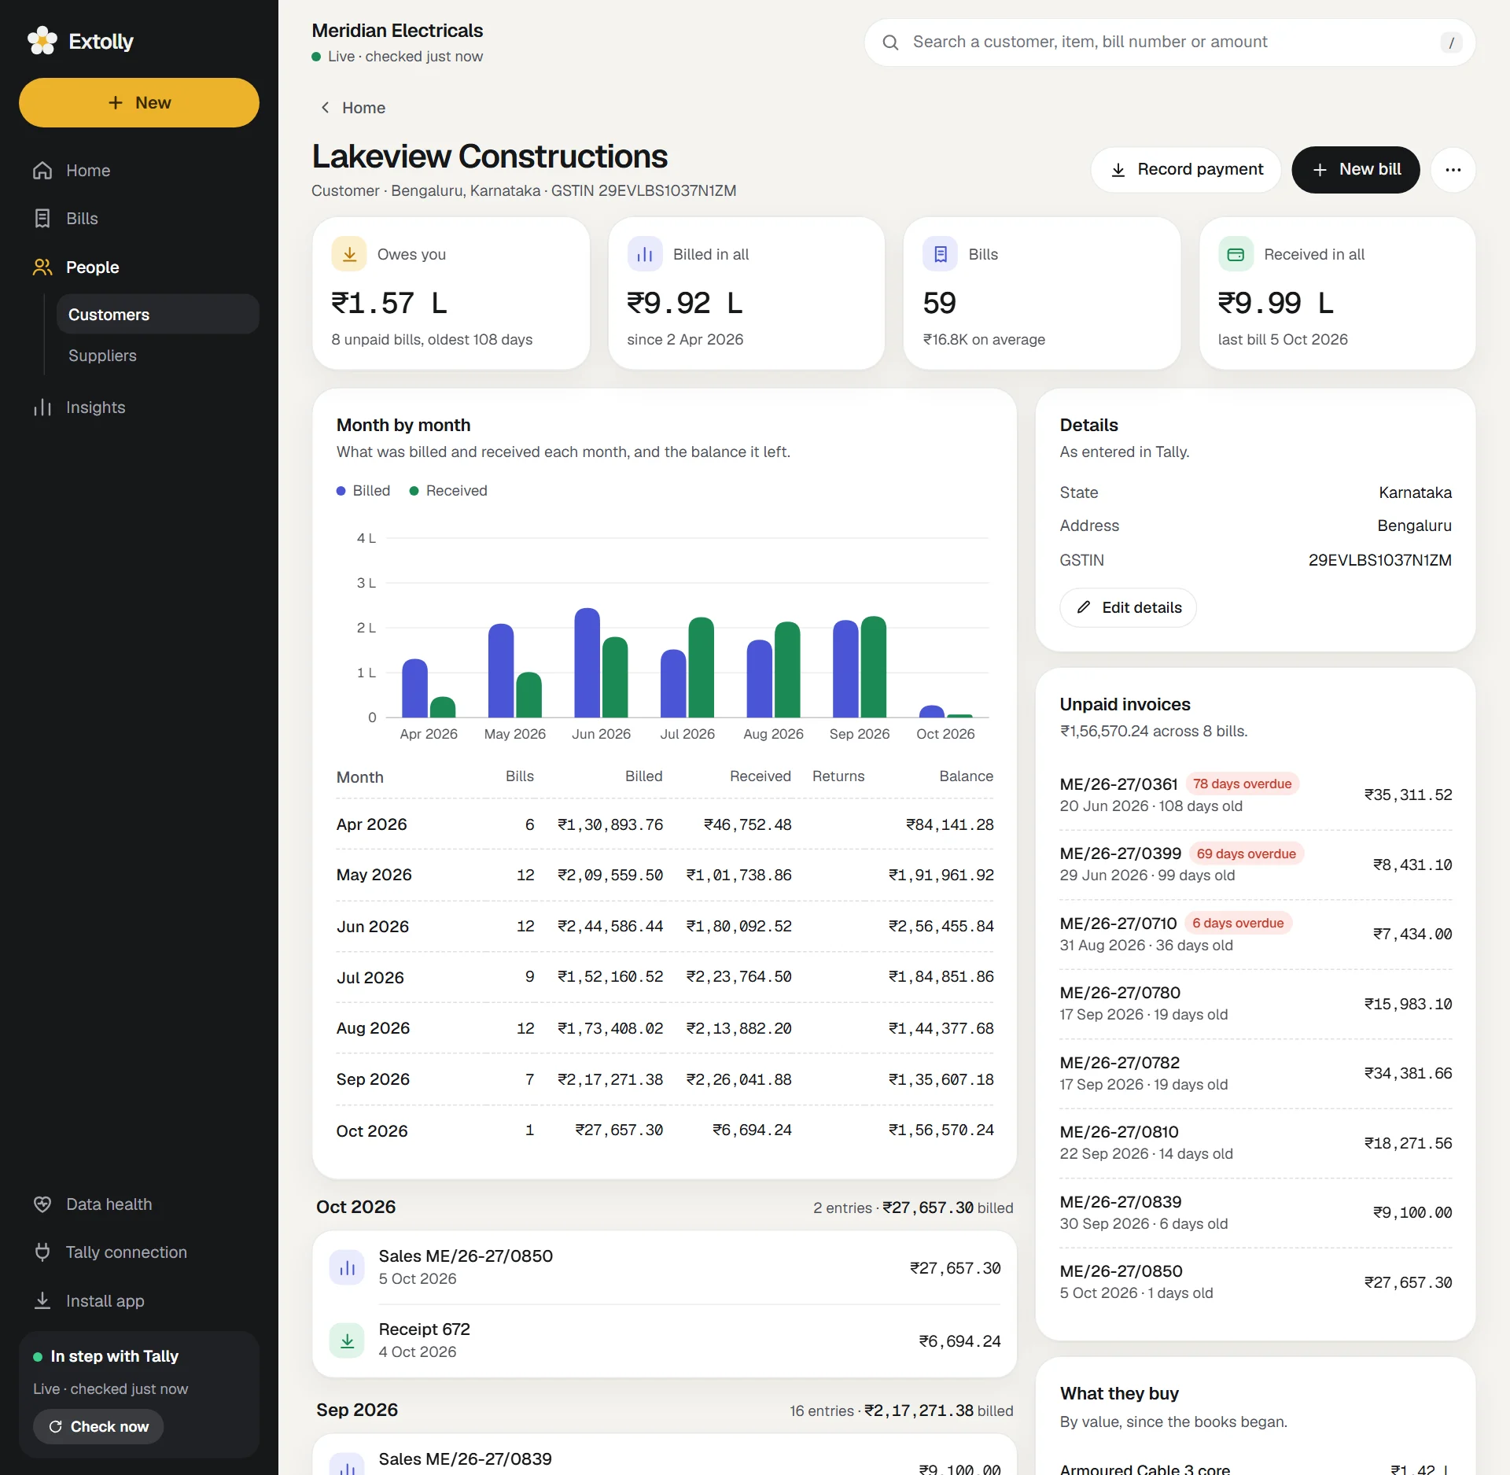Open unpaid invoice ME/26-27/0850 in sidebar
1510x1475 pixels.
point(1256,1282)
